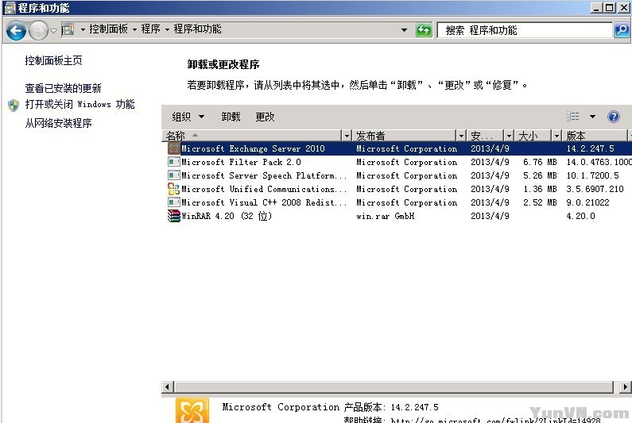This screenshot has height=423, width=632.
Task: Select Microsoft Filter Pack 2.0 row
Action: (x=397, y=162)
